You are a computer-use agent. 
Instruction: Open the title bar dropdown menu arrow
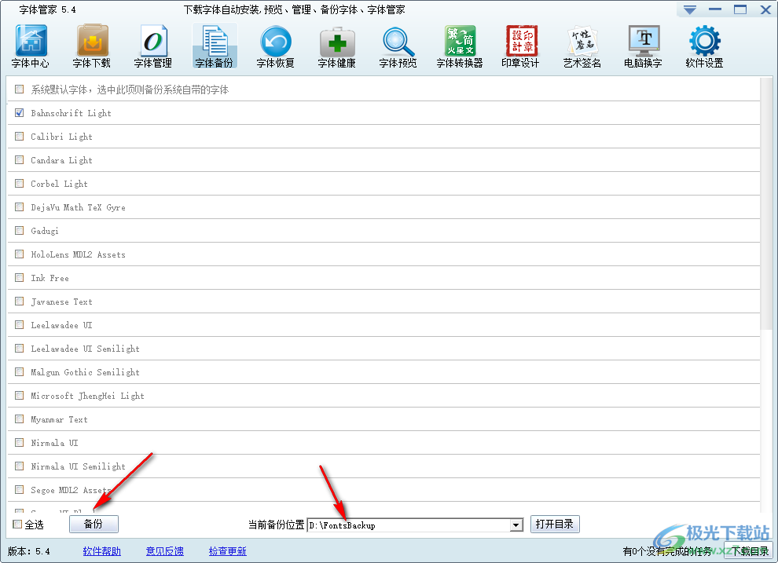pyautogui.click(x=689, y=10)
